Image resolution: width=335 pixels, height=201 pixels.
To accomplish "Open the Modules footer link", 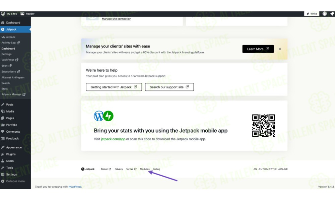I will tap(145, 169).
